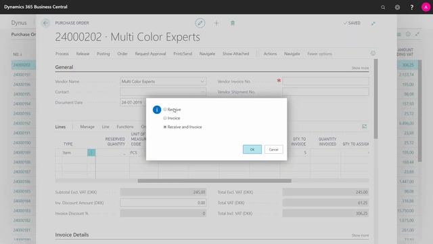
Task: Click Show more in Invoice Details
Action: click(x=360, y=235)
